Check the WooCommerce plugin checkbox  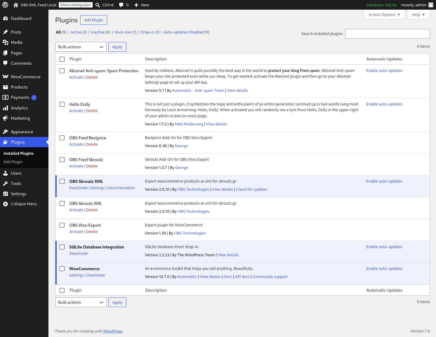coord(62,269)
